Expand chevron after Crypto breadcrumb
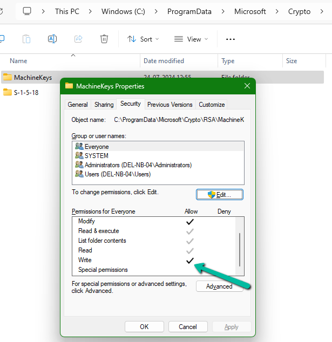This screenshot has width=332, height=342. point(322,11)
